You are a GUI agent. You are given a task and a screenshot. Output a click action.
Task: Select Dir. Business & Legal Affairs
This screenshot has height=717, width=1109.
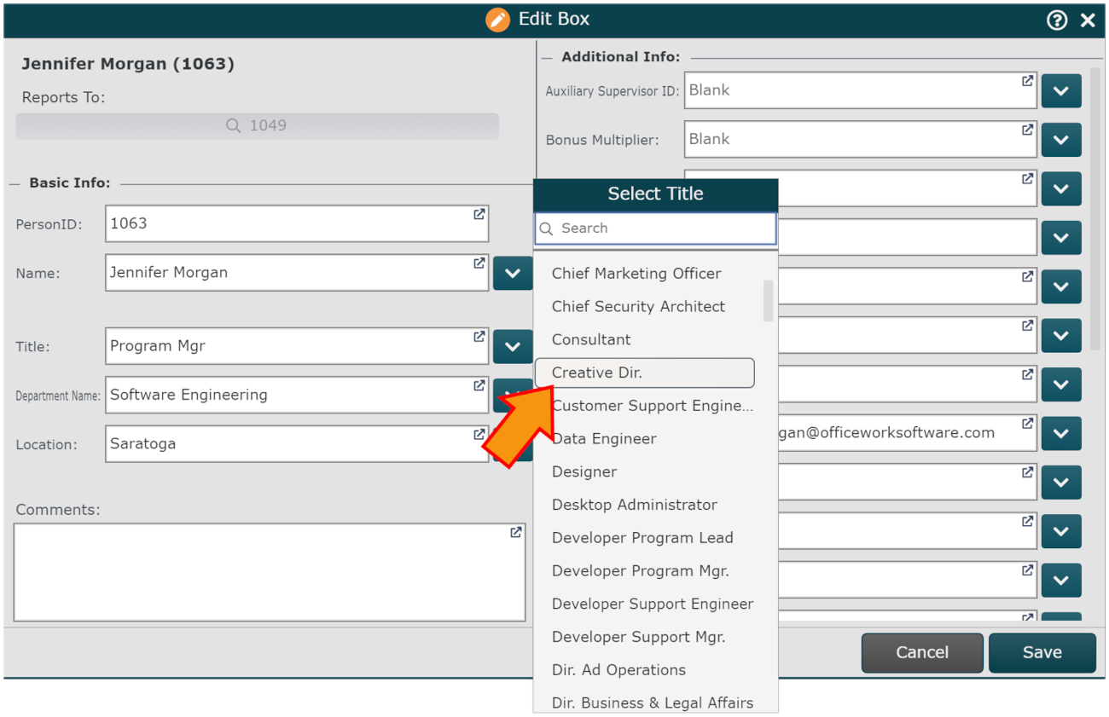point(653,703)
